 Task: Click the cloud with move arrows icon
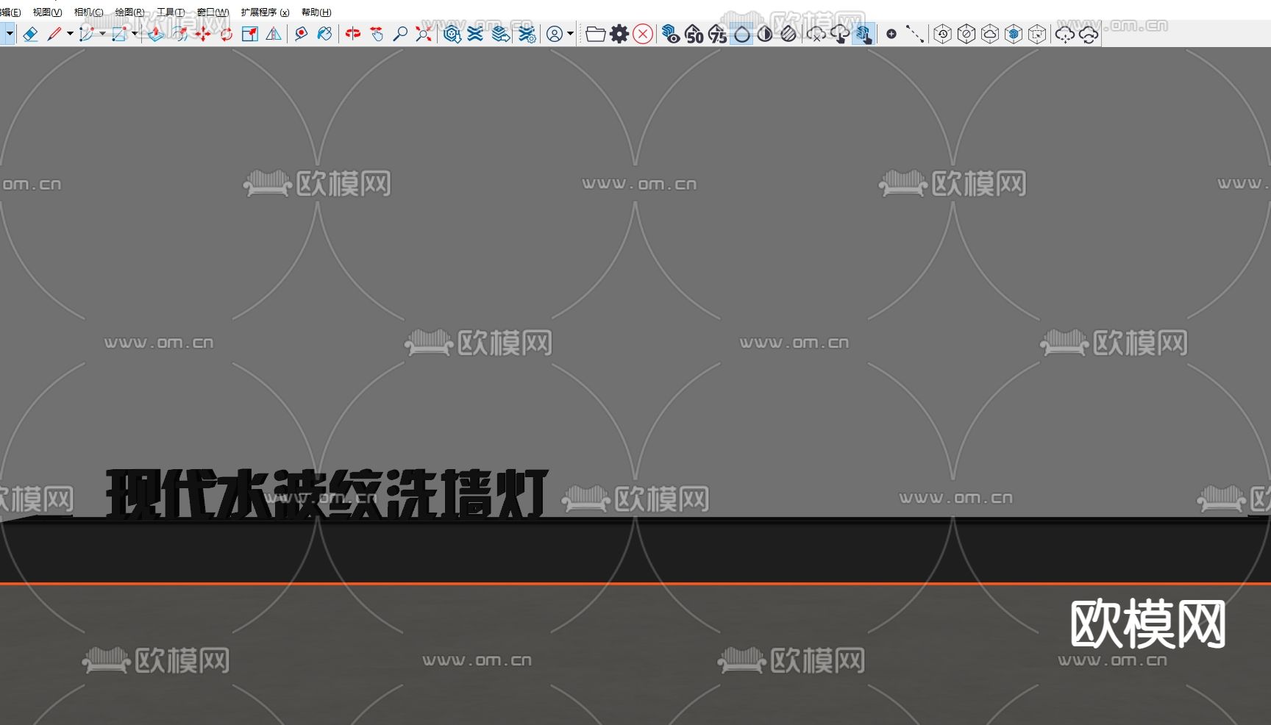coord(1065,34)
